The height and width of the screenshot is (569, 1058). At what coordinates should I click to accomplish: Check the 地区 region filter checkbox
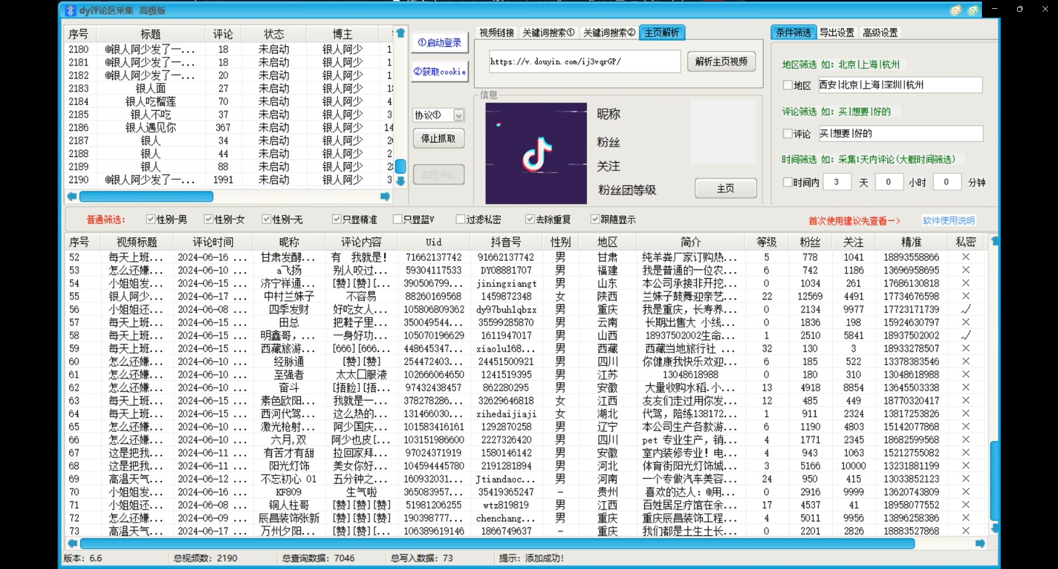pos(787,85)
